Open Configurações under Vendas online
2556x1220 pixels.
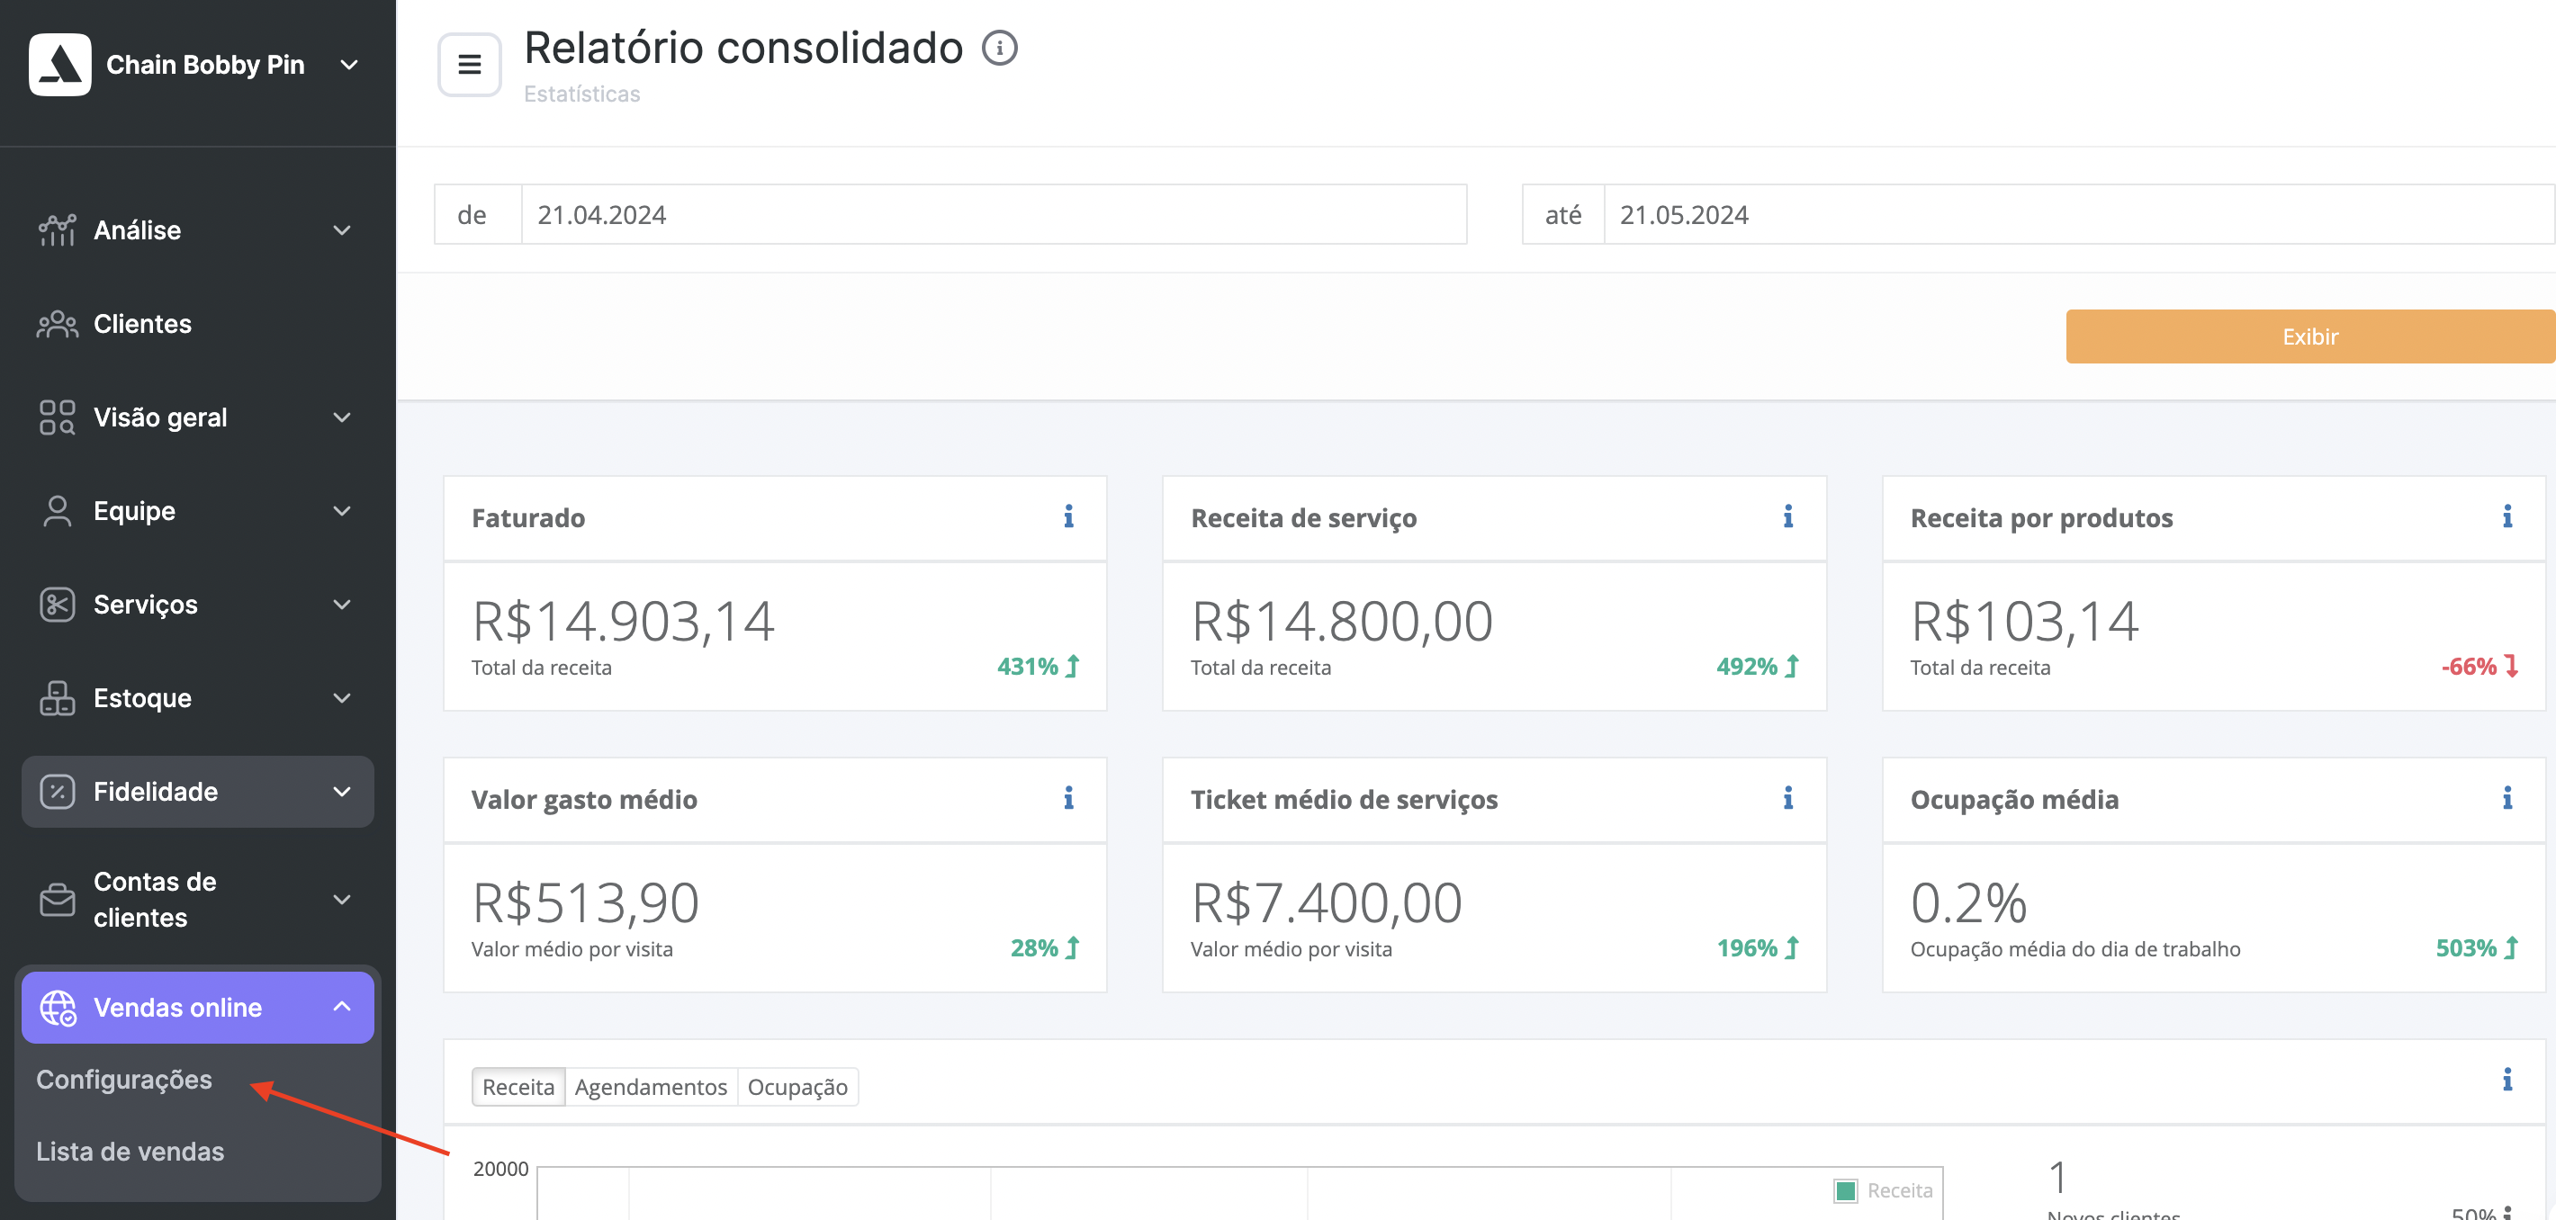click(x=124, y=1079)
